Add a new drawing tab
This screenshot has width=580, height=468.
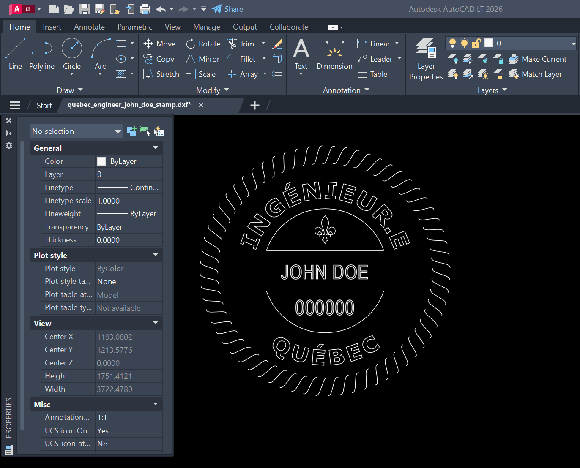coord(255,105)
